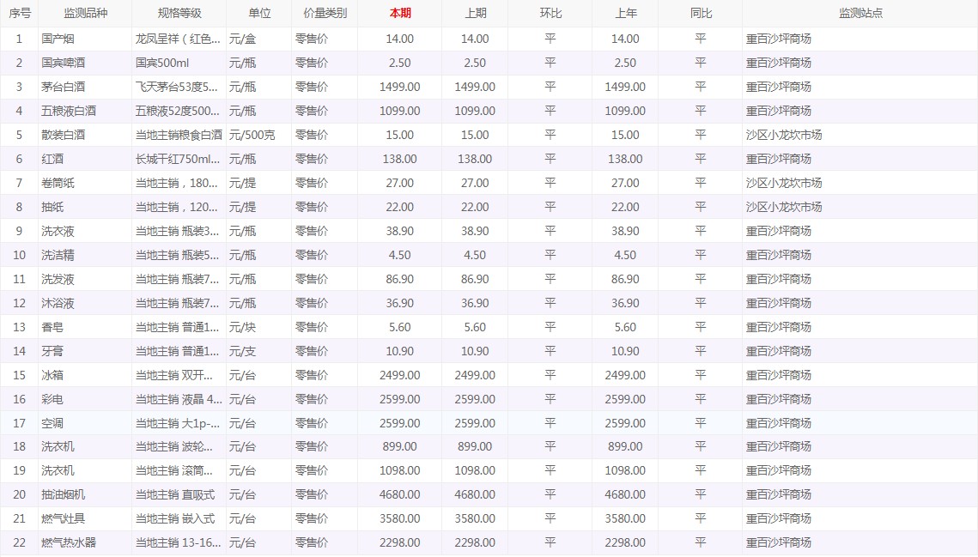The height and width of the screenshot is (557, 978).
Task: Click 沙区小龙坎市场 in the 散装白酒 row
Action: pos(784,135)
